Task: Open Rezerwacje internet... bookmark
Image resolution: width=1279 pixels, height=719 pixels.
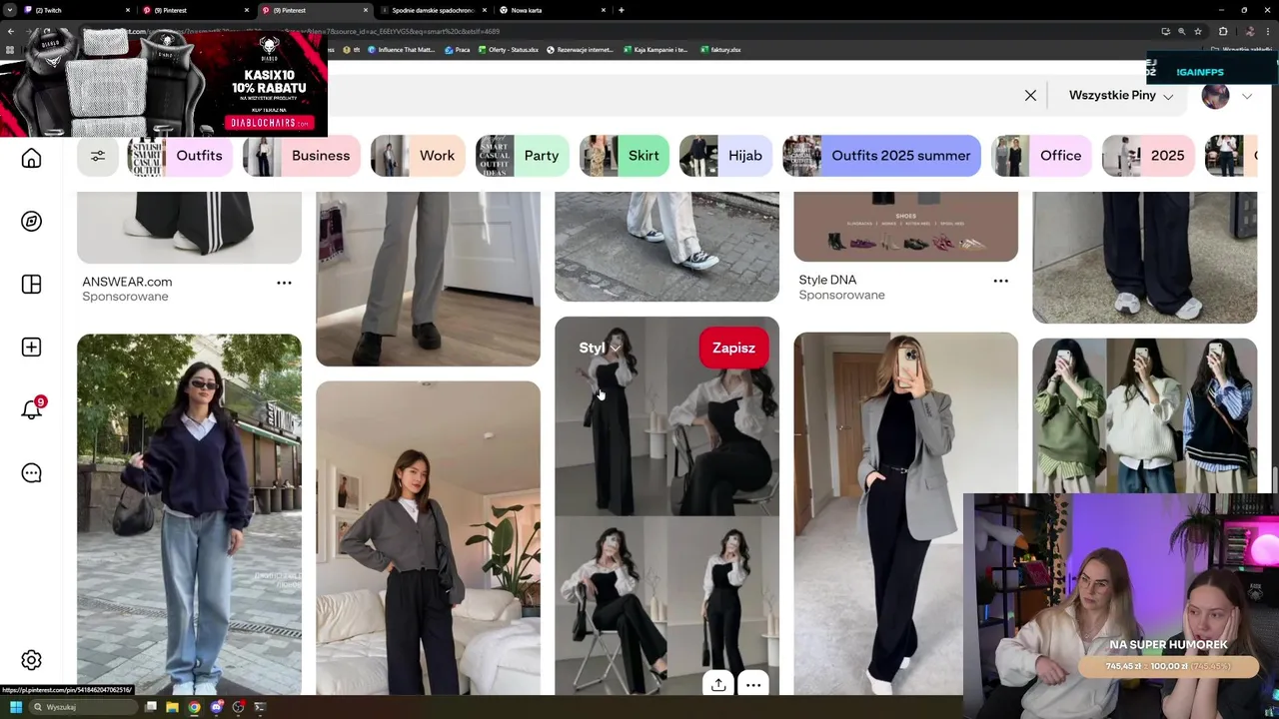Action: click(581, 50)
